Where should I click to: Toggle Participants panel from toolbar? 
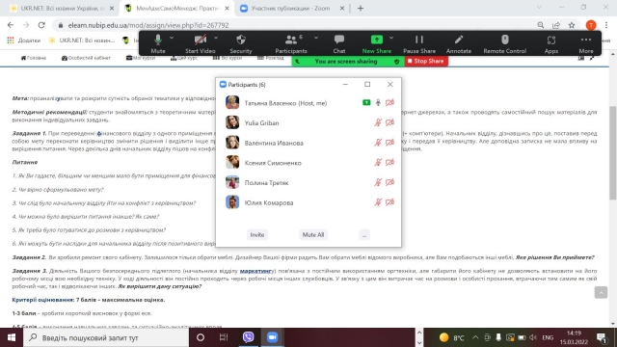291,43
